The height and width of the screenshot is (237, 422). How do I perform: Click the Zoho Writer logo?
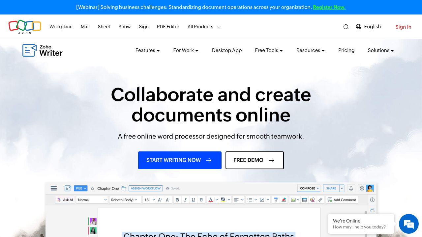click(x=43, y=50)
